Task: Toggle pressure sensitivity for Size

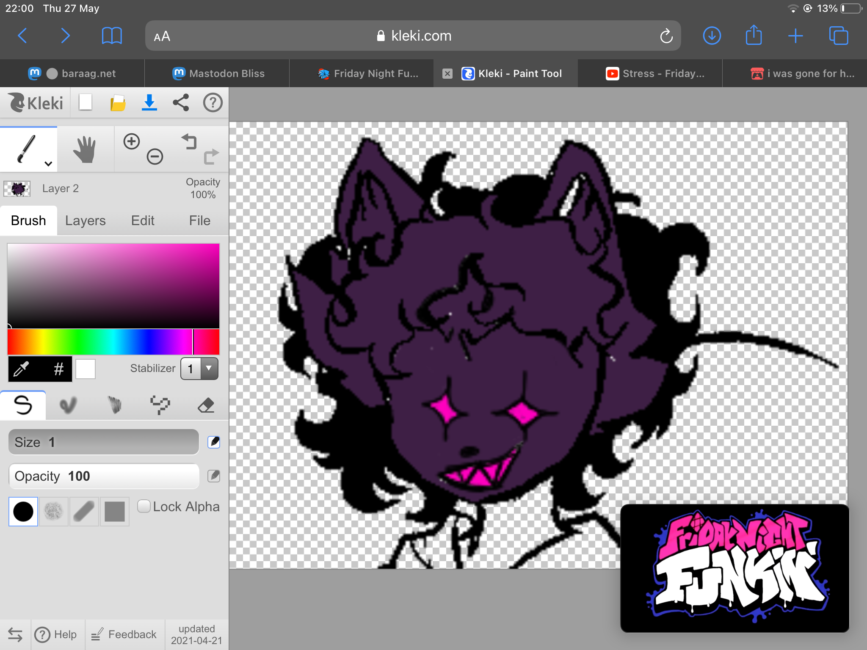Action: pyautogui.click(x=214, y=442)
